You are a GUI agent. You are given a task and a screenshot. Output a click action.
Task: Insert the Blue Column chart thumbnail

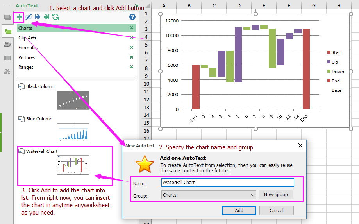tap(73, 133)
